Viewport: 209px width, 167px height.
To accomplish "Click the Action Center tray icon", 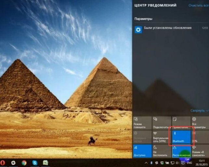I will pyautogui.click(x=183, y=163).
